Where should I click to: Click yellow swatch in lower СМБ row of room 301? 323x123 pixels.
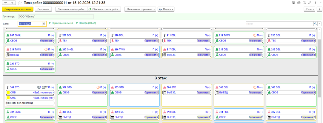pyautogui.click(x=8, y=98)
